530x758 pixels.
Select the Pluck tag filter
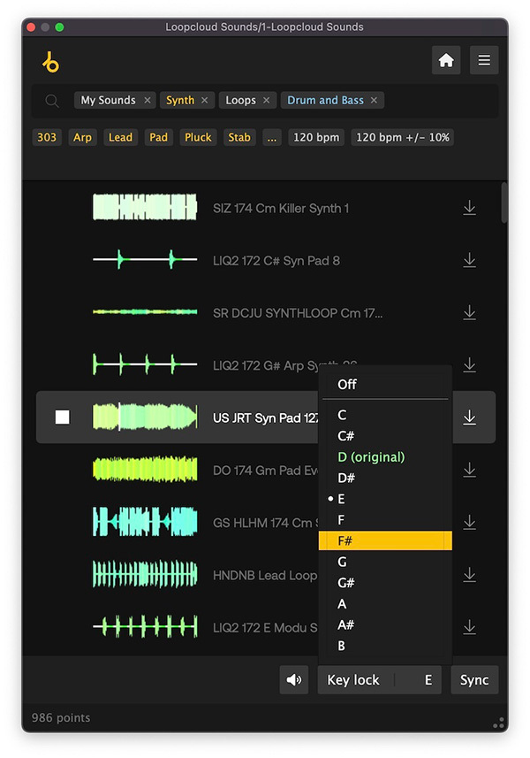point(198,137)
